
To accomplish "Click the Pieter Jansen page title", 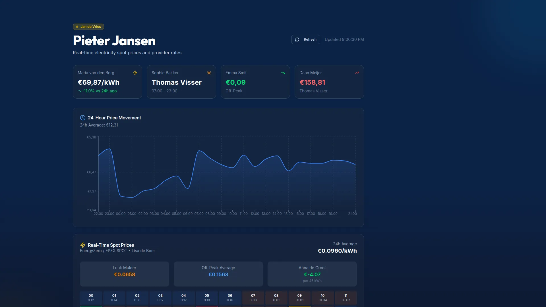I will pyautogui.click(x=114, y=40).
